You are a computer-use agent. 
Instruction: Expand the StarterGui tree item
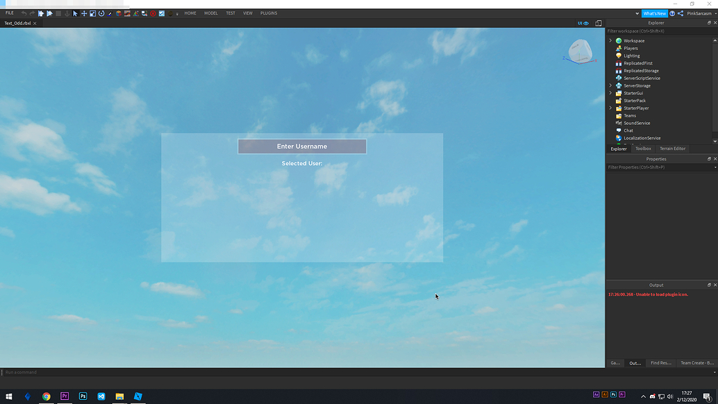point(610,92)
